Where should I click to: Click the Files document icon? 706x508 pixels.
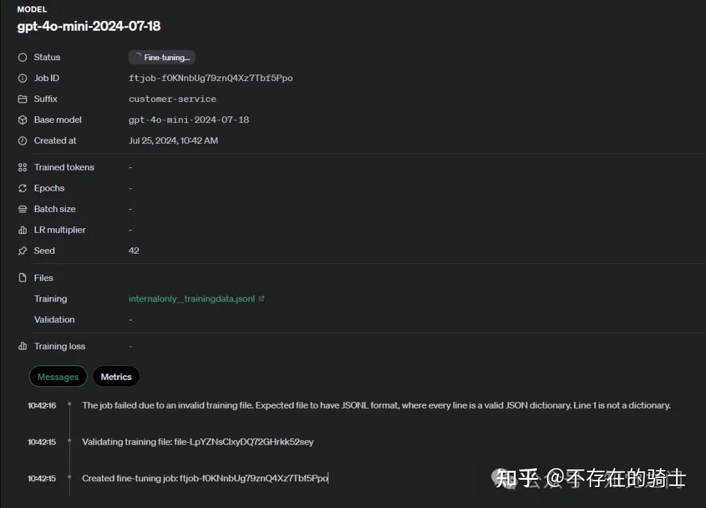22,277
